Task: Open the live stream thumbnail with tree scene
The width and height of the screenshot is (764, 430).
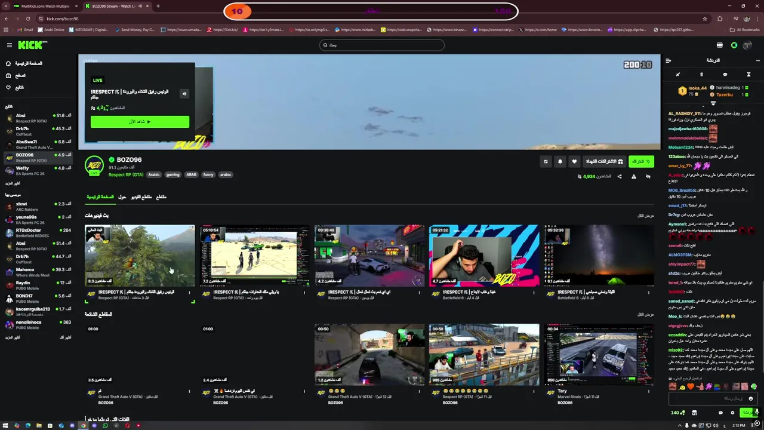Action: coord(140,256)
